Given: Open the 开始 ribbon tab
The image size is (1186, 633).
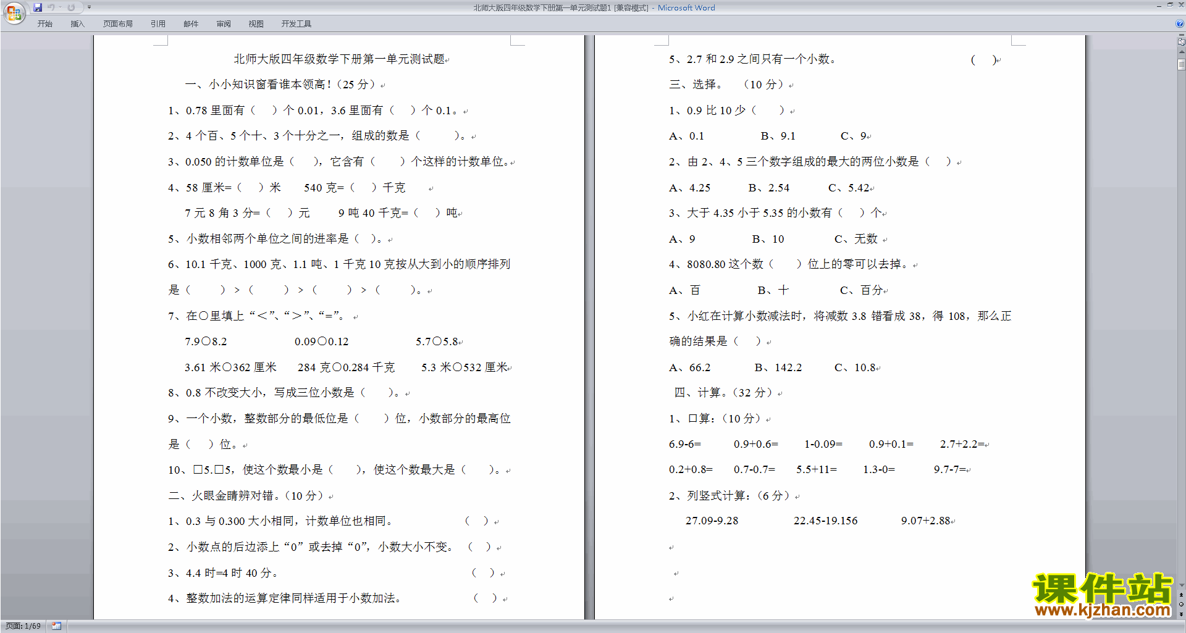Looking at the screenshot, I should (44, 23).
